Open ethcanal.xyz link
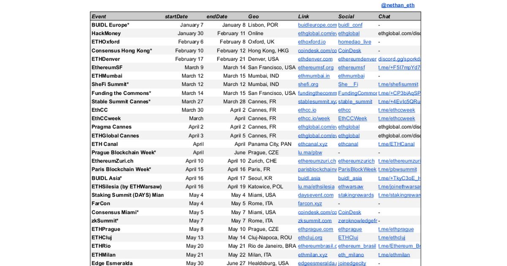This screenshot has width=507, height=266. point(313,144)
